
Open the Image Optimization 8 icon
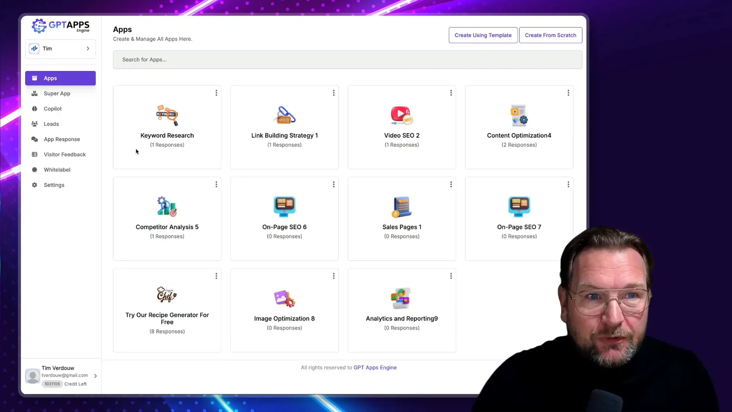(x=285, y=298)
